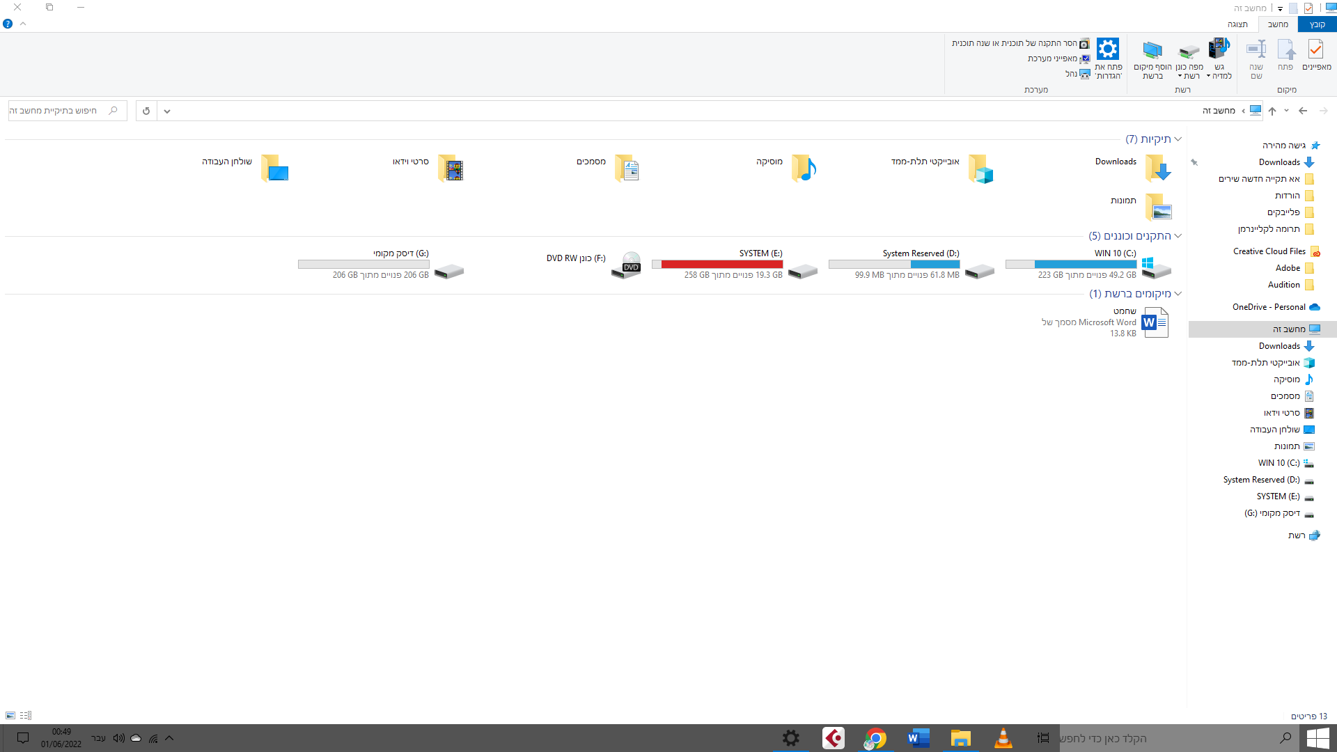Open the DVD RW drive (F:)
The height and width of the screenshot is (752, 1337).
click(x=626, y=265)
